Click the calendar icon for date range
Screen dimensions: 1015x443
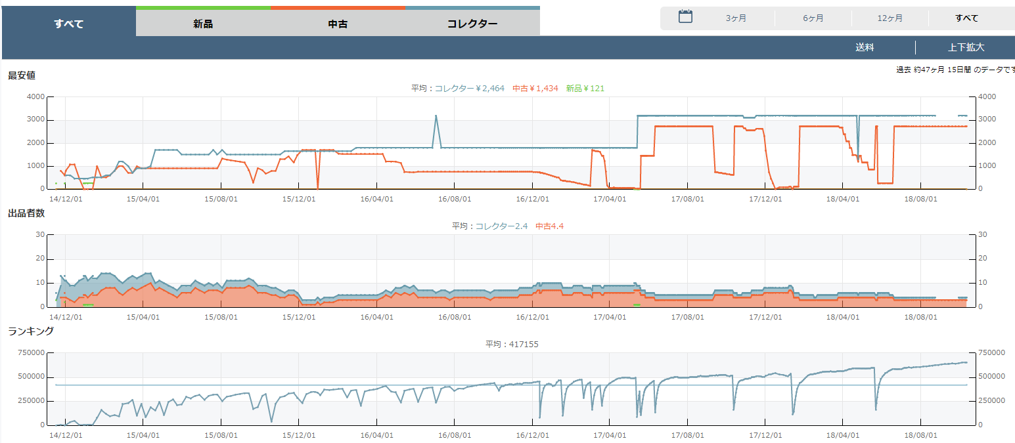(x=685, y=17)
